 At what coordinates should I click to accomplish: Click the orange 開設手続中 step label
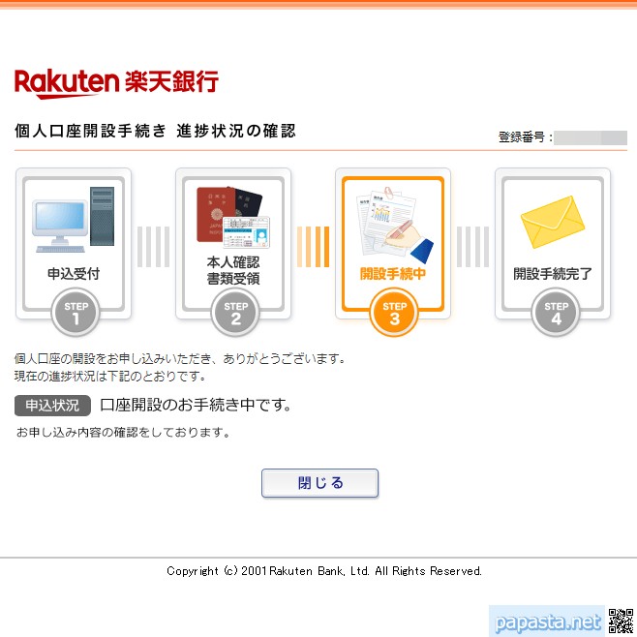[x=393, y=273]
